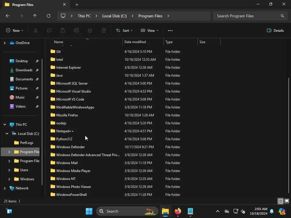Select Local Disk (C:) breadcrumb
This screenshot has width=291, height=218.
(x=114, y=16)
